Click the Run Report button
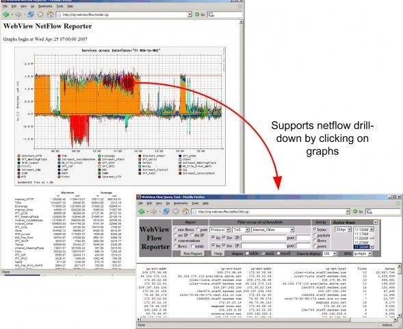403x329 pixels. point(193,254)
